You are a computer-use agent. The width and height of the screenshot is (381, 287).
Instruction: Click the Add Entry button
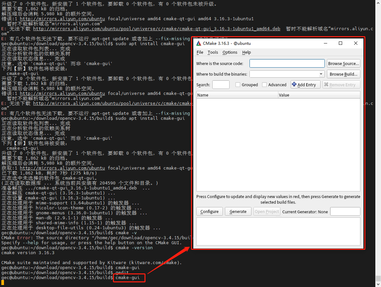[x=306, y=85]
